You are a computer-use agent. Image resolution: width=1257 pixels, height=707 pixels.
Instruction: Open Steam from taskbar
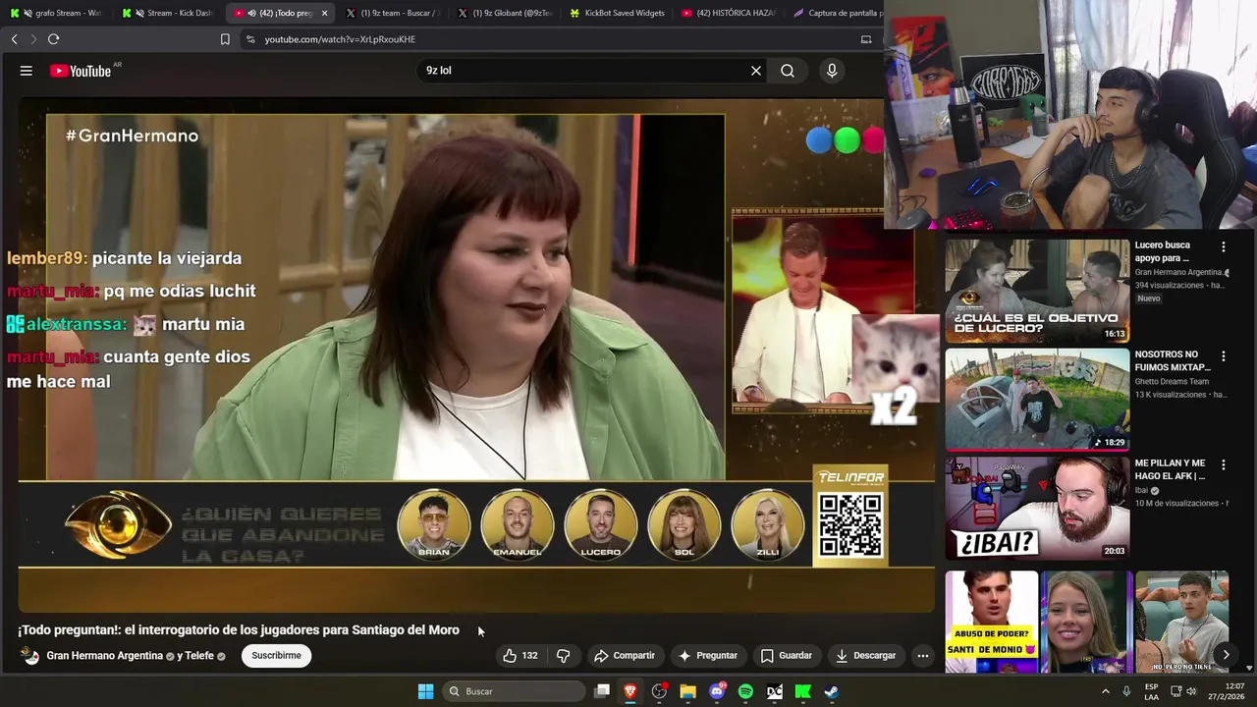tap(832, 691)
